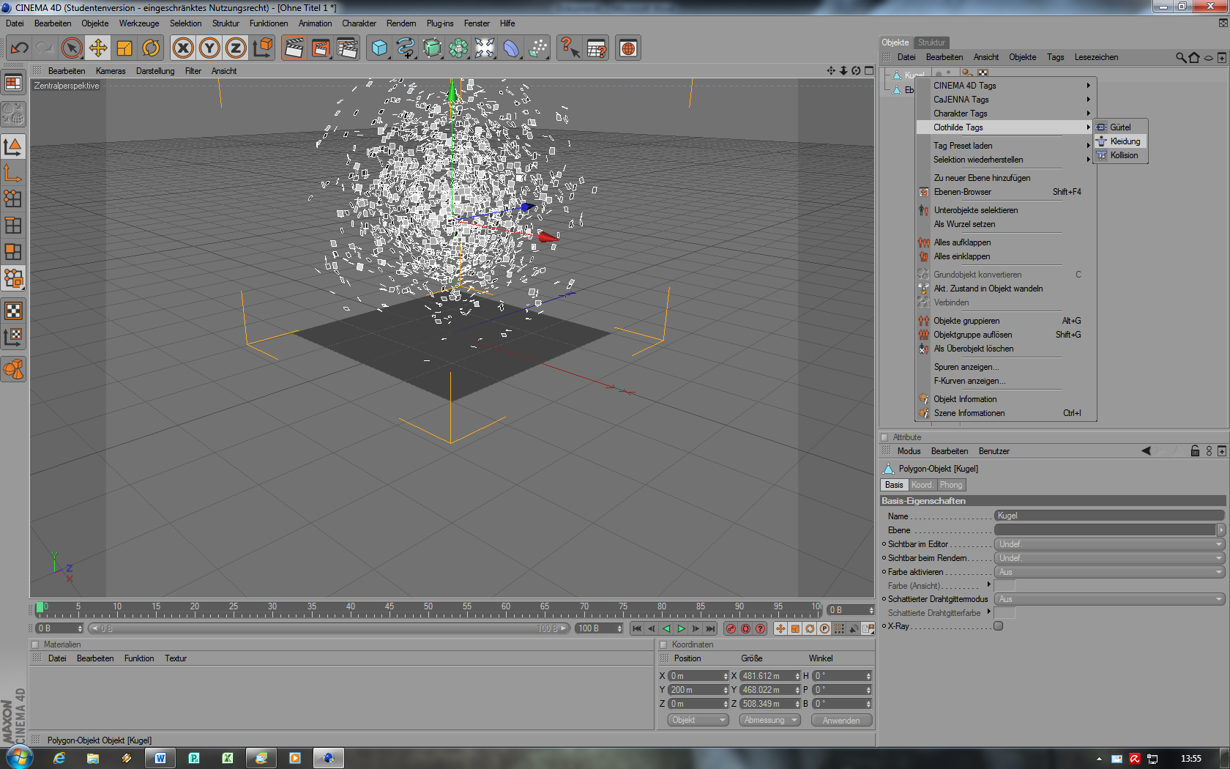Screen dimensions: 1230x769
Task: Select the points mode icon in left sidebar
Action: click(x=13, y=199)
